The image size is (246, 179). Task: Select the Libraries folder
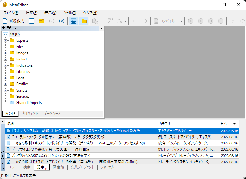pyautogui.click(x=23, y=72)
